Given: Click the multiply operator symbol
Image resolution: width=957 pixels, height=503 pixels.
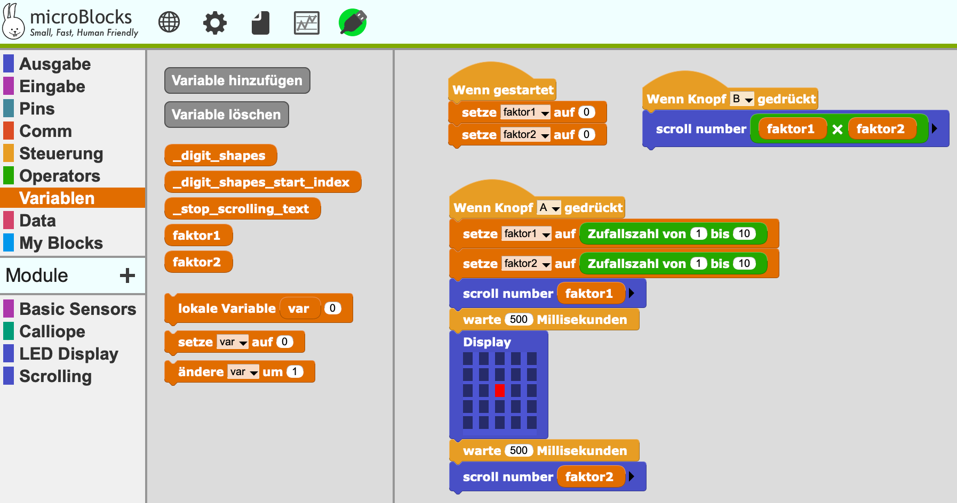Looking at the screenshot, I should (838, 129).
